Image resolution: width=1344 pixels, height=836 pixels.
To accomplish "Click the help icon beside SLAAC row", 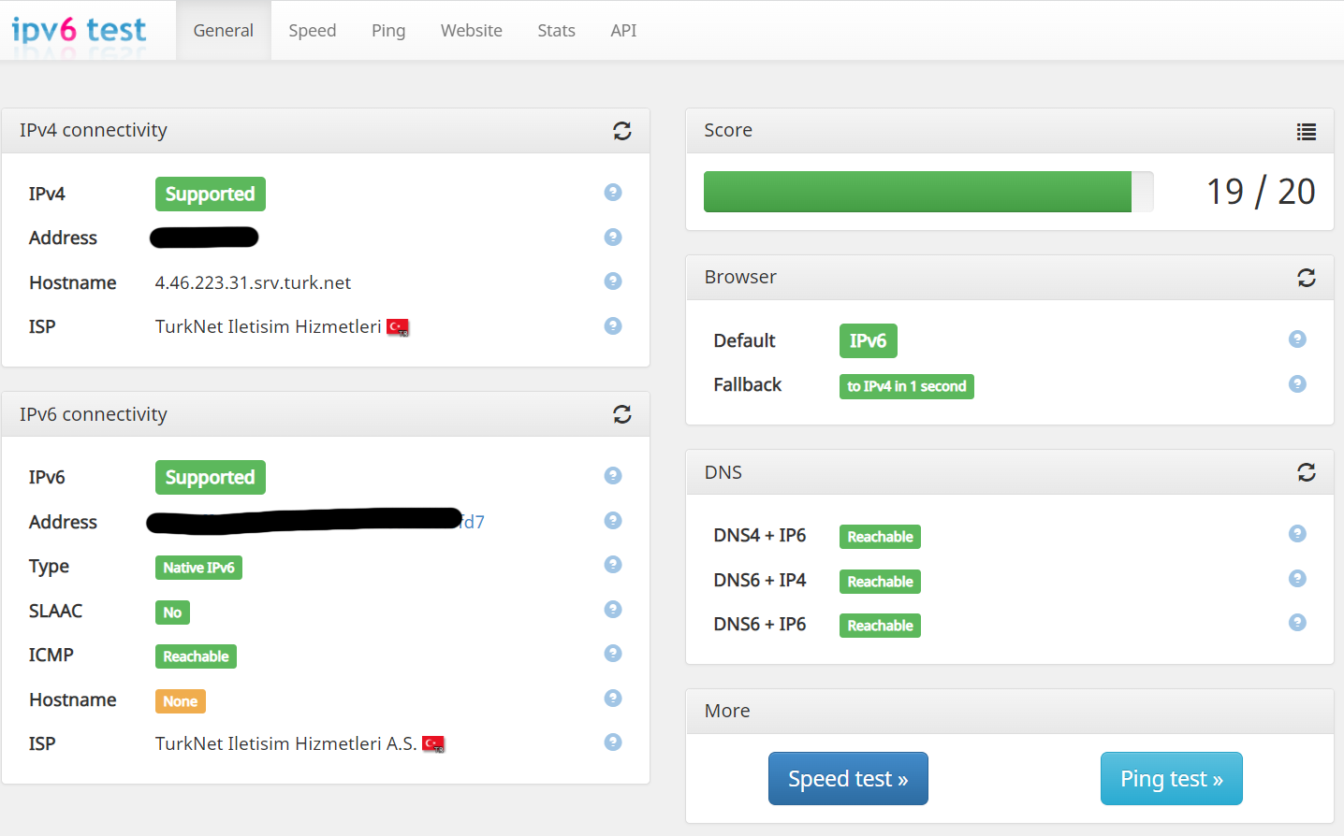I will [x=613, y=609].
